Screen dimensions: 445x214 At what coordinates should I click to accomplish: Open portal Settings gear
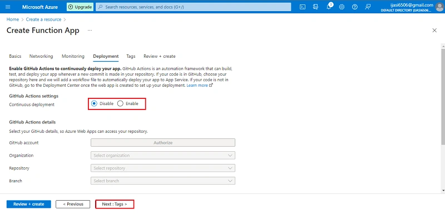click(342, 7)
